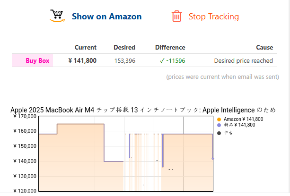The image size is (290, 196).
Task: Click the MacBook Air M4 chart title
Action: (x=143, y=110)
